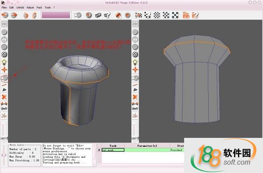Select the cut mesh task row
Screen dimensions: 263x173
(143, 150)
